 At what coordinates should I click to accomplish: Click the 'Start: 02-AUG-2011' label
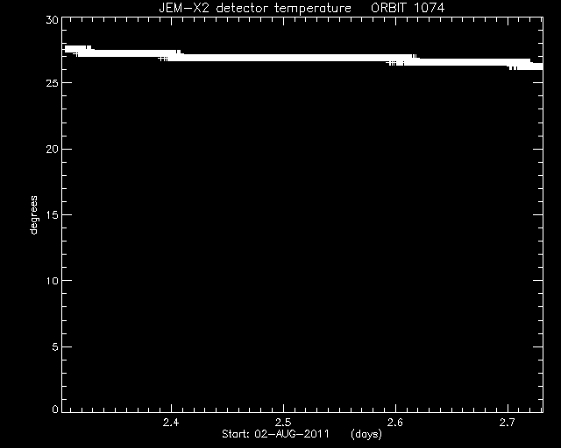pyautogui.click(x=275, y=434)
